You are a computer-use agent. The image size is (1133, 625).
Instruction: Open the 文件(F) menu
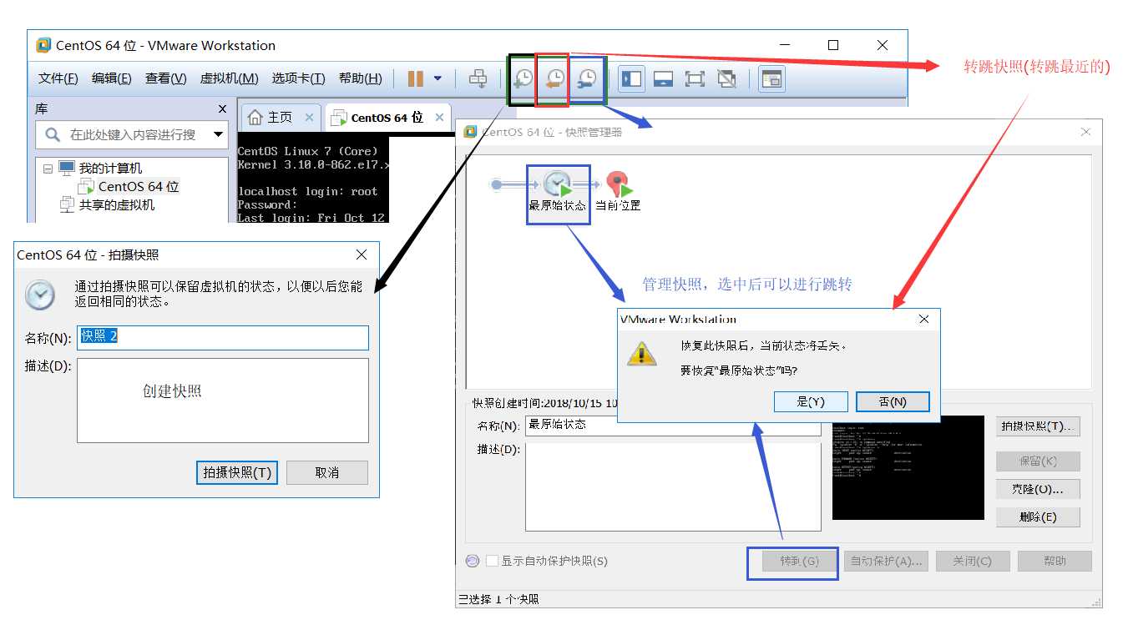58,78
